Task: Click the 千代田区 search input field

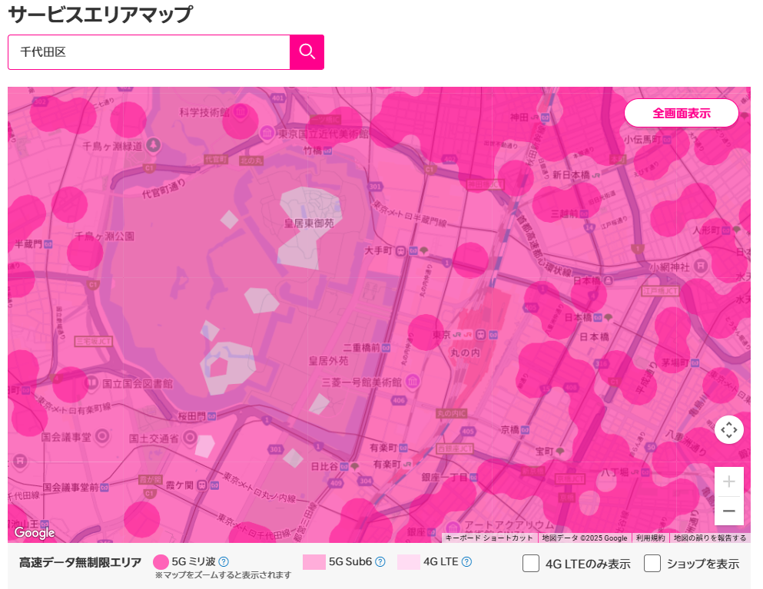Action: click(x=149, y=52)
